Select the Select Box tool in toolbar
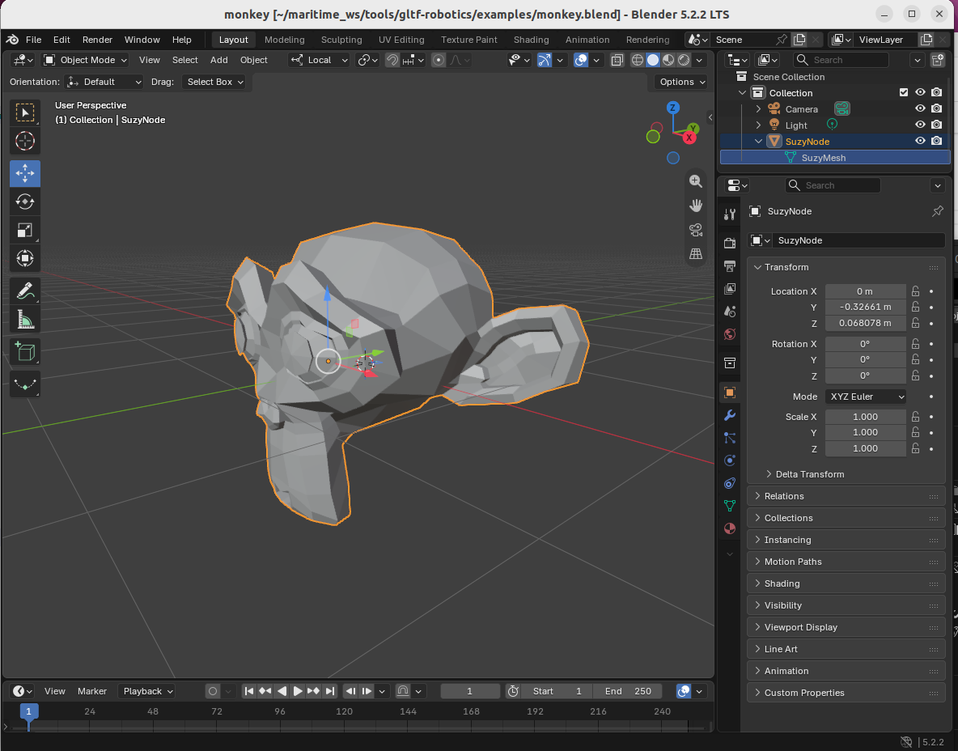 [25, 113]
